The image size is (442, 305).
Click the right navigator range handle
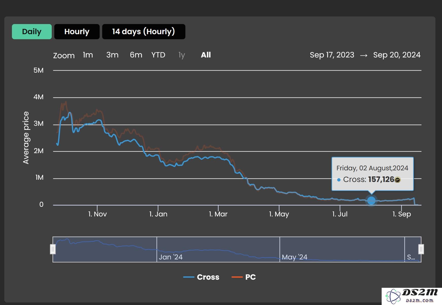coord(421,249)
